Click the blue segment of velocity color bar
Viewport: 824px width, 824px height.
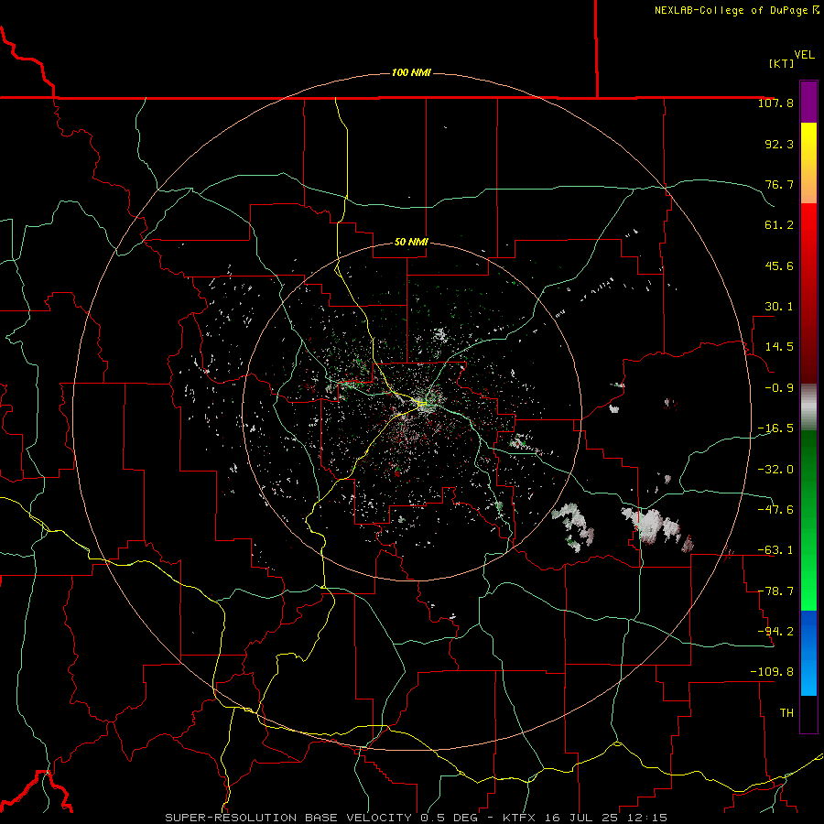tap(808, 653)
